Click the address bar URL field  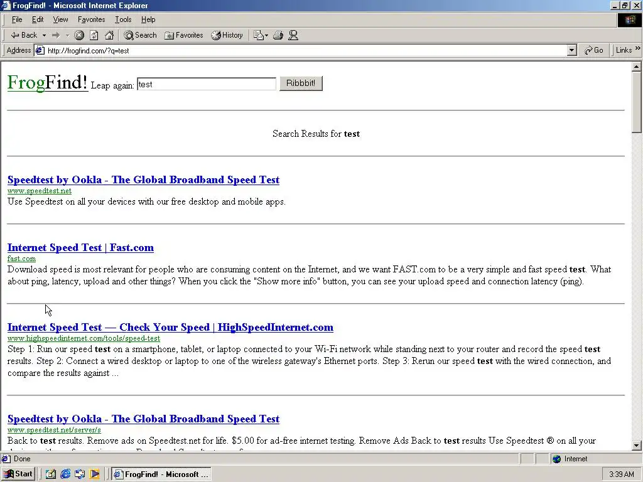tap(306, 50)
